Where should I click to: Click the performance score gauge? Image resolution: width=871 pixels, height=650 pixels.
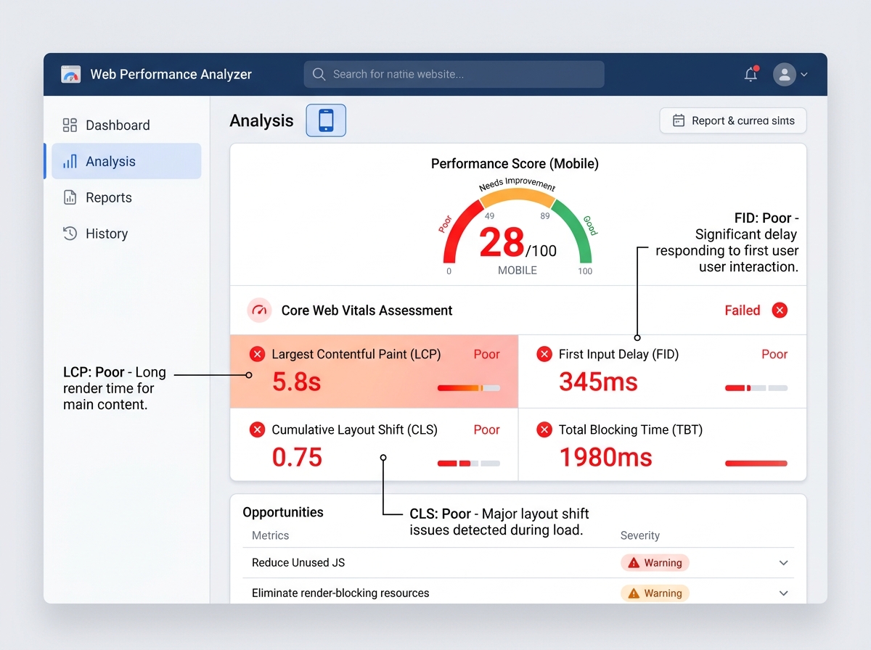[518, 225]
